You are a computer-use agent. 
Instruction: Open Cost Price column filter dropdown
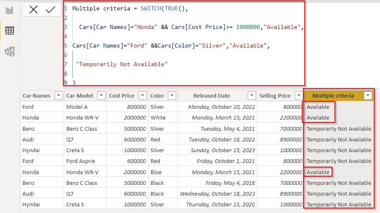143,96
